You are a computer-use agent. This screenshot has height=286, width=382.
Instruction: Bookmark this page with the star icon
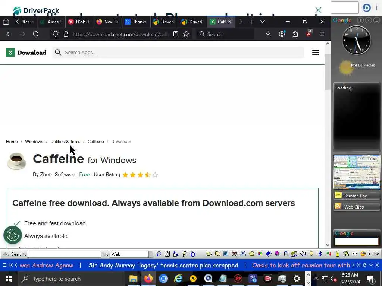point(186,34)
